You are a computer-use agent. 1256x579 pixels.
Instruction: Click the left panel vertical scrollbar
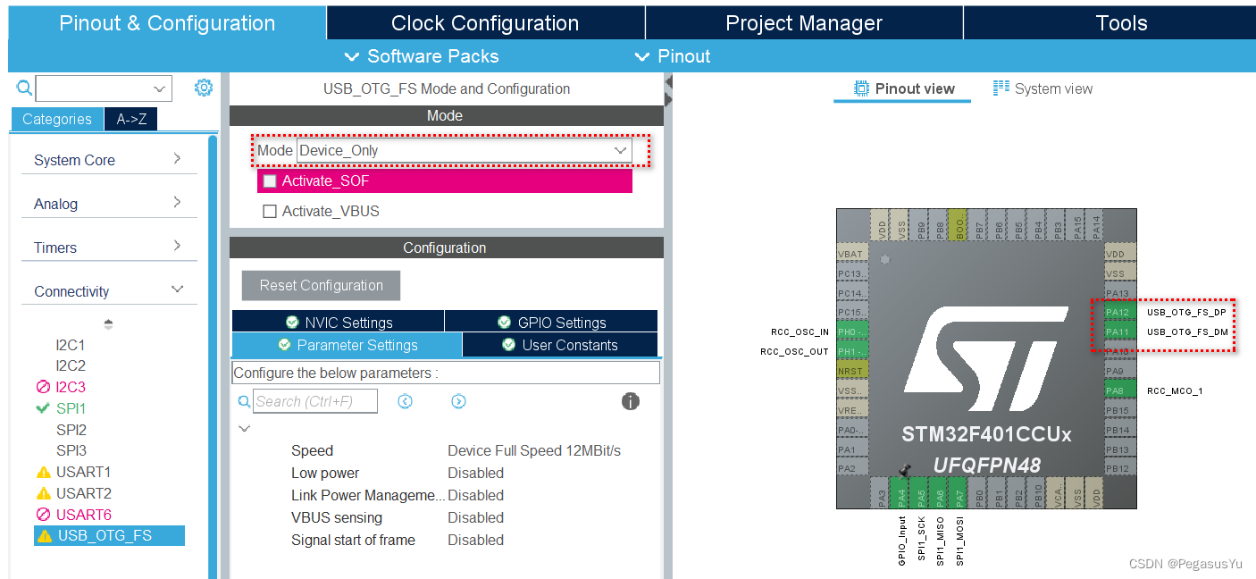[x=213, y=357]
